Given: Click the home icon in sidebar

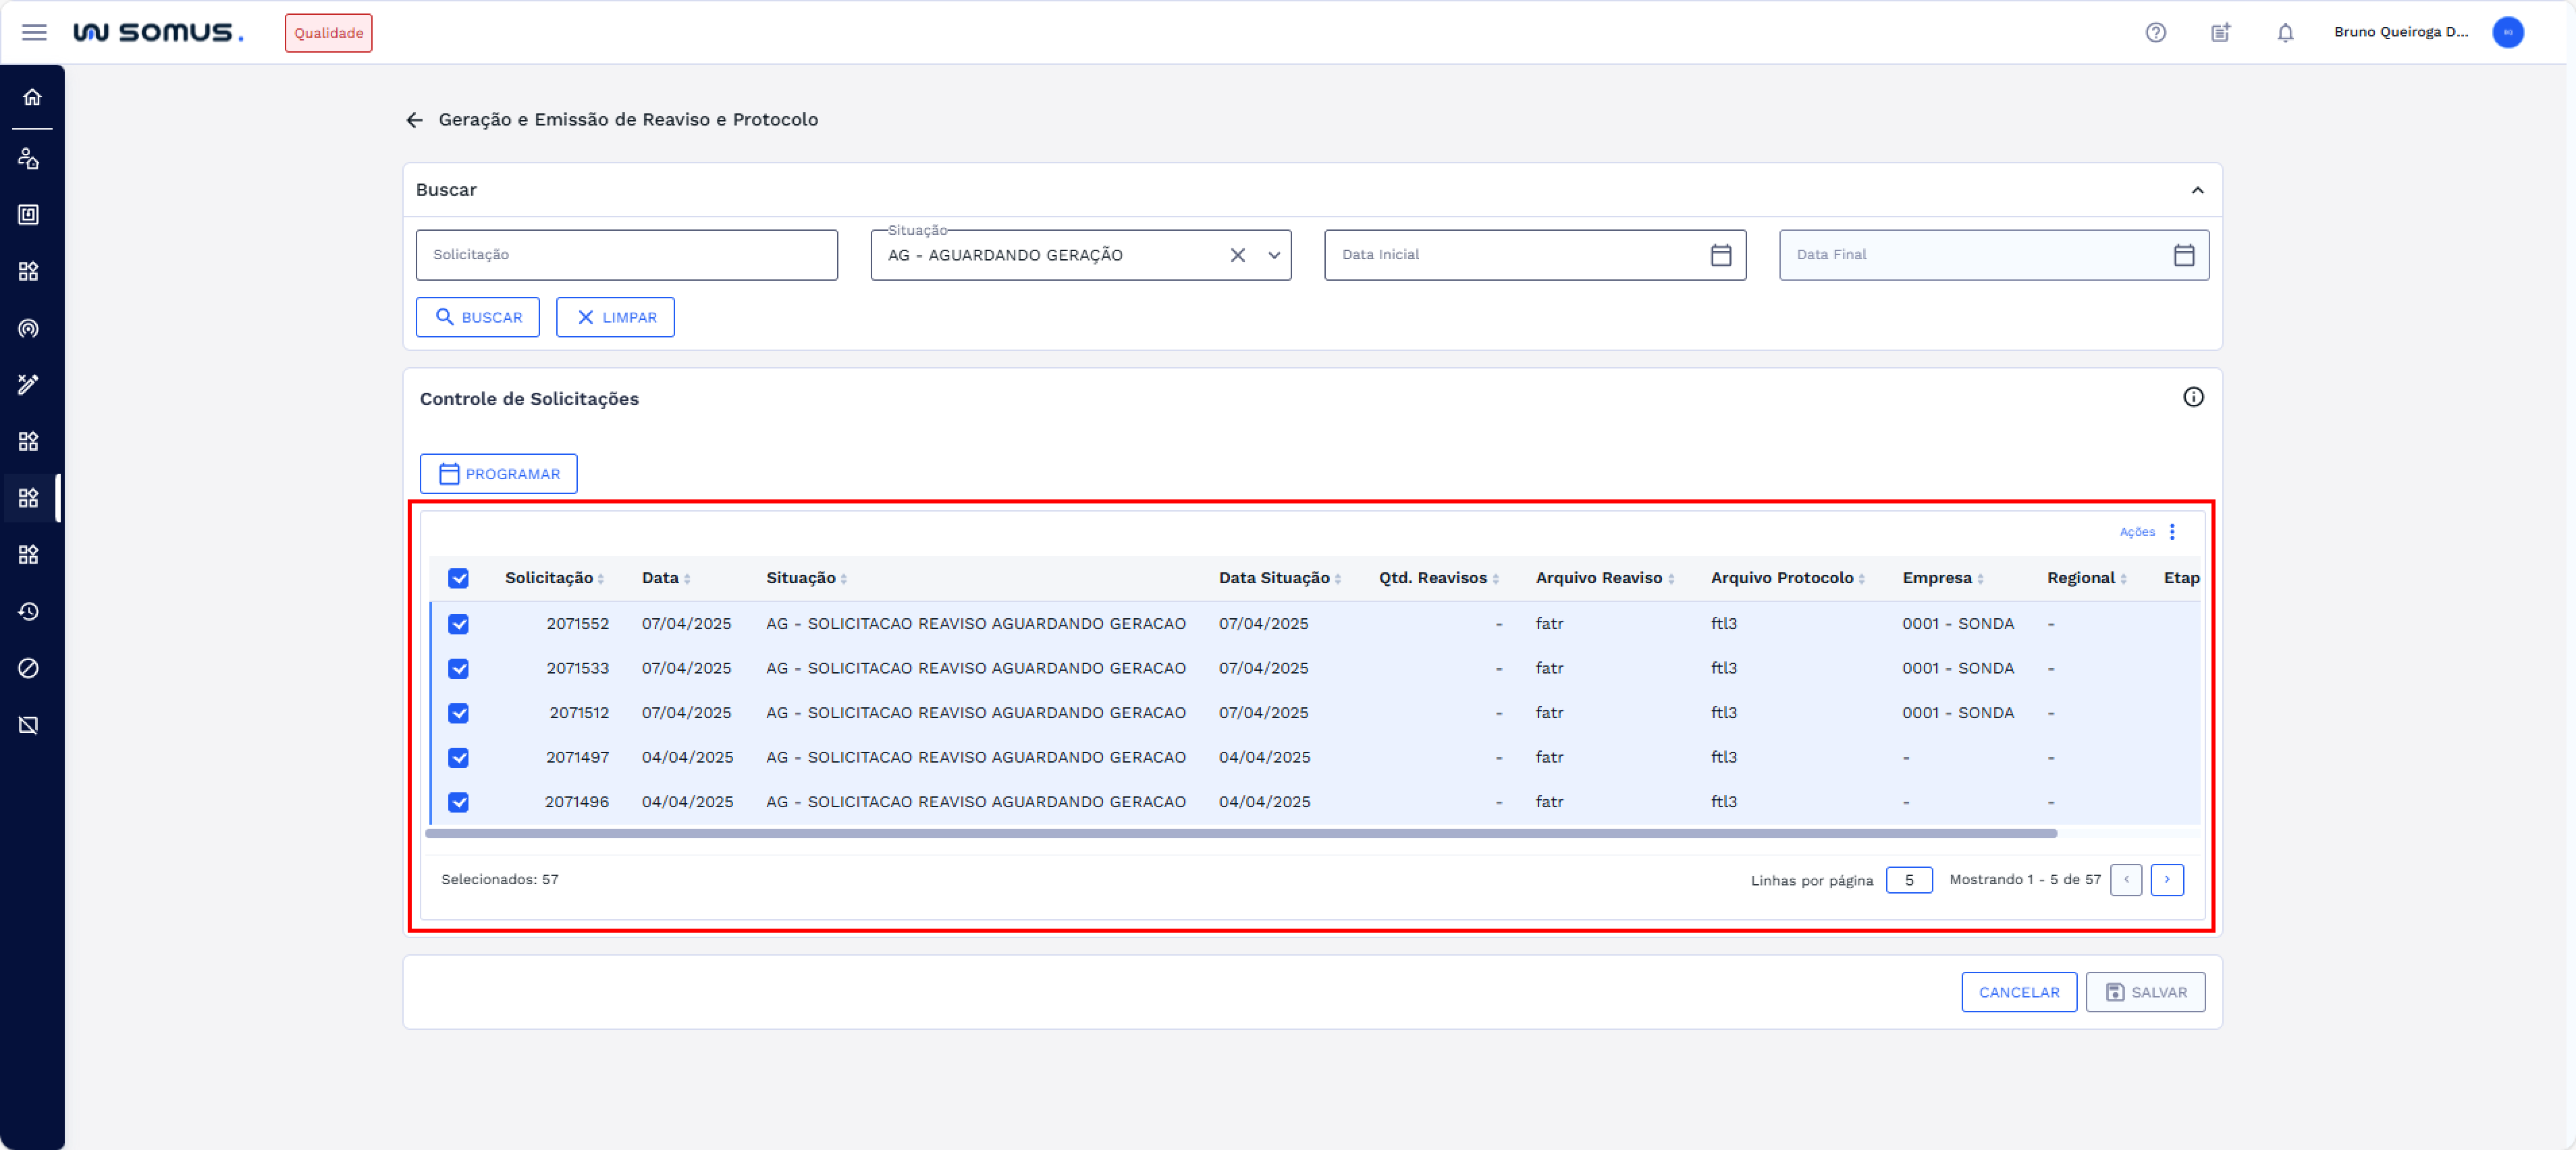Looking at the screenshot, I should tap(32, 97).
